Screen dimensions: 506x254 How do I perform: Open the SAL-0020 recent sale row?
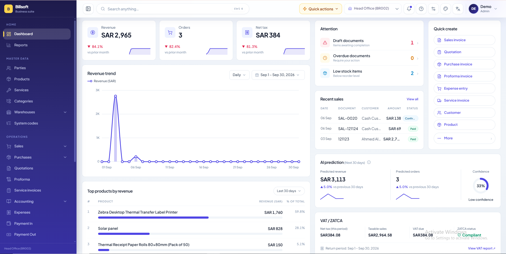point(369,118)
